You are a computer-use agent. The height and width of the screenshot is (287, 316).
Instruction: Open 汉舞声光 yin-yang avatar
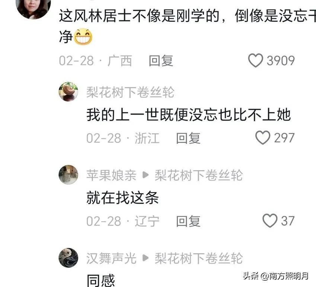tap(68, 258)
